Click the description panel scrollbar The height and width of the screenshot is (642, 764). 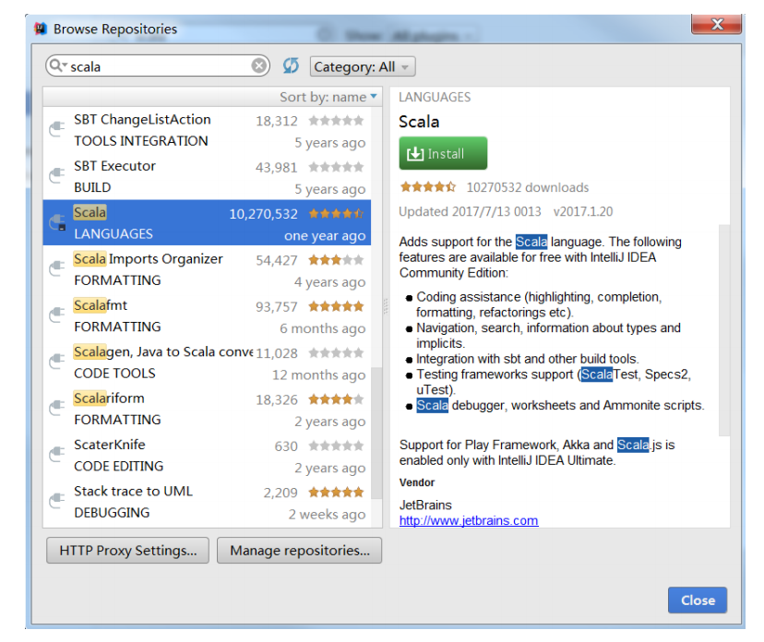pos(724,330)
